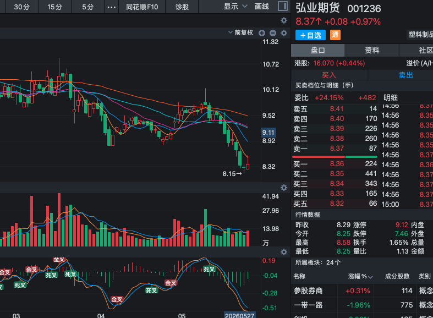433x318 pixels.
Task: Click the 8.15 low price annotation
Action: [232, 174]
